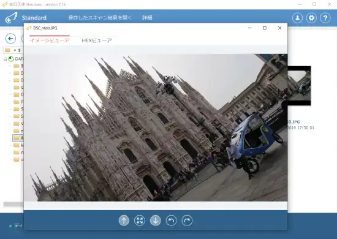Click 詳細 in the header
This screenshot has height=239, width=337.
pos(147,18)
